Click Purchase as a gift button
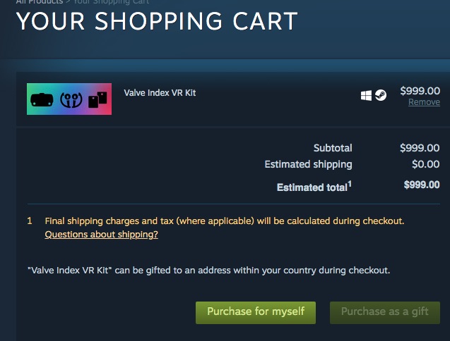This screenshot has width=450, height=341. [385, 311]
